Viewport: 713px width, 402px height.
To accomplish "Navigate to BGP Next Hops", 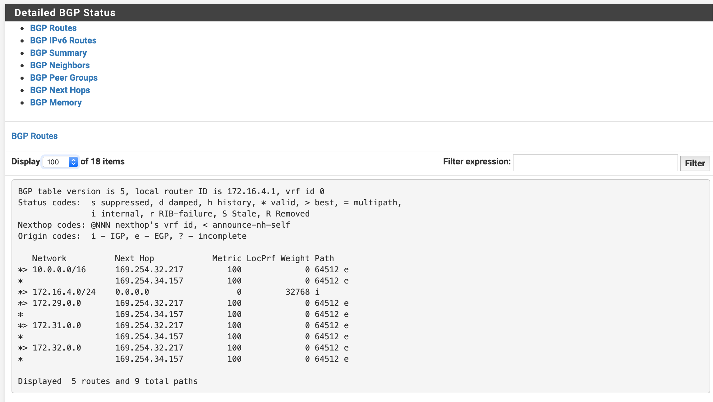I will pos(60,90).
